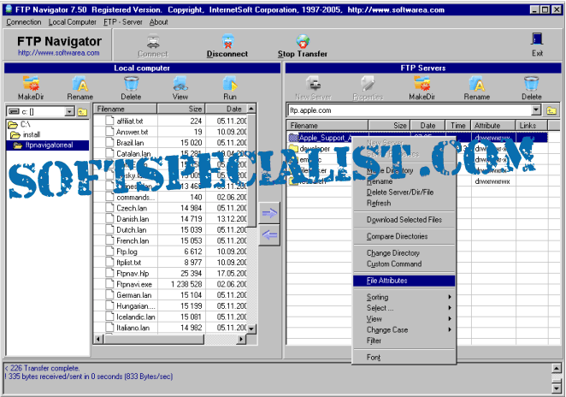Click Local computer MakeDir icon
Image resolution: width=566 pixels, height=397 pixels.
[31, 83]
